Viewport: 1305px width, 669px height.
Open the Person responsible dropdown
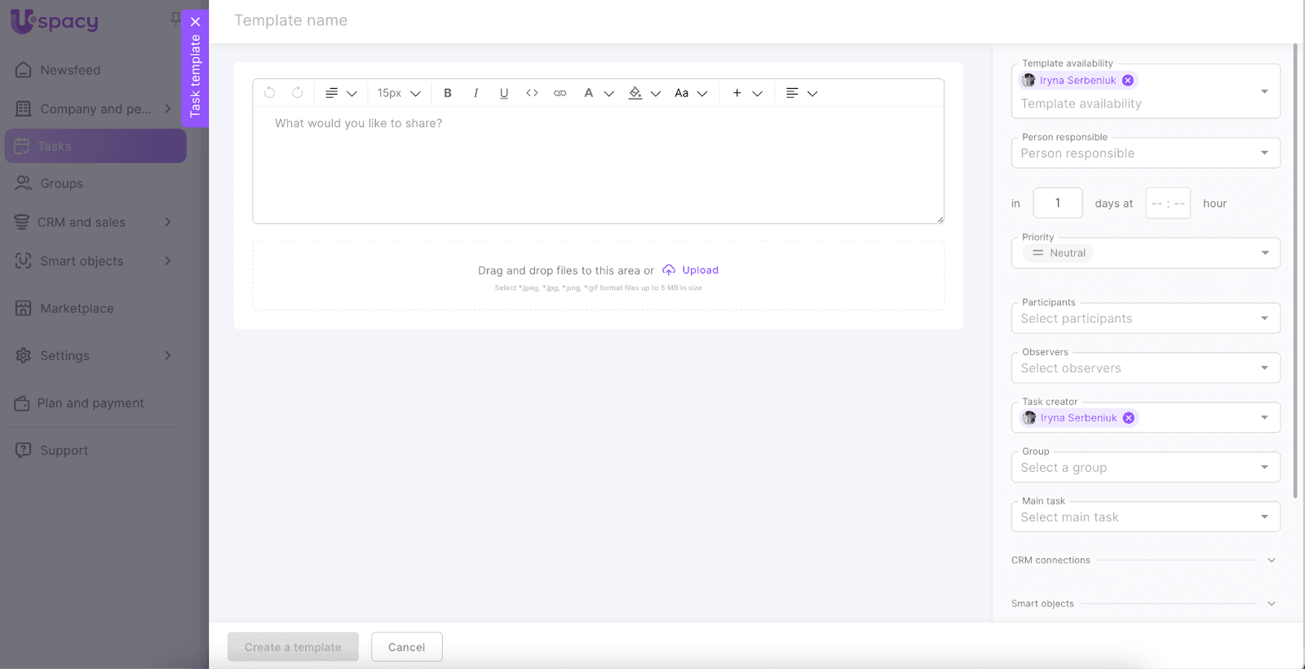coord(1145,153)
